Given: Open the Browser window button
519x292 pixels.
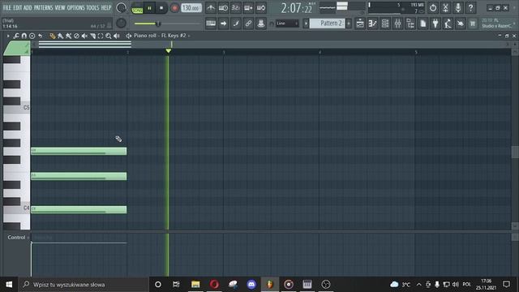Looking at the screenshot, I should pyautogui.click(x=410, y=24).
